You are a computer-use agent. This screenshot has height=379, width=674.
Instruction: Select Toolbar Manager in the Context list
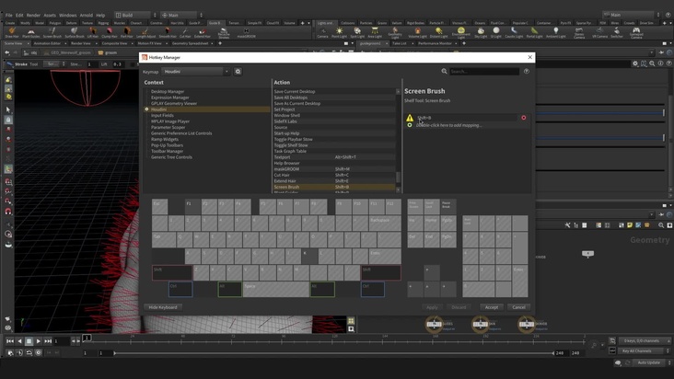click(167, 151)
